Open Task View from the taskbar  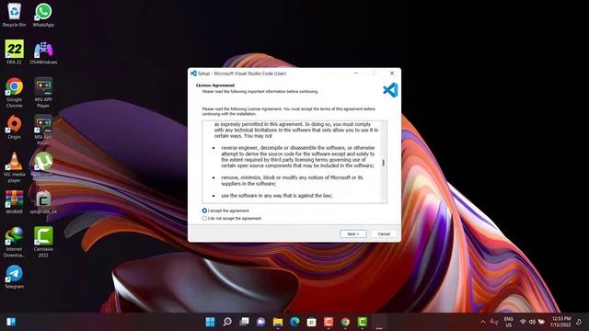[244, 322]
